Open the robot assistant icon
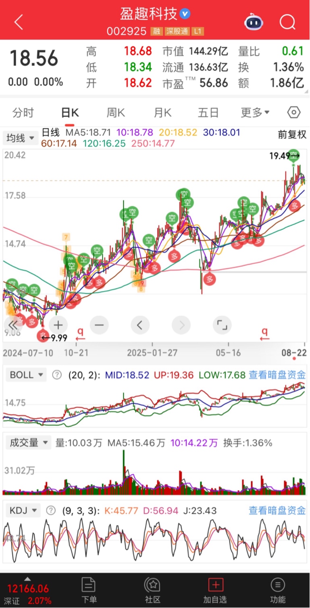The width and height of the screenshot is (310, 608). (254, 22)
